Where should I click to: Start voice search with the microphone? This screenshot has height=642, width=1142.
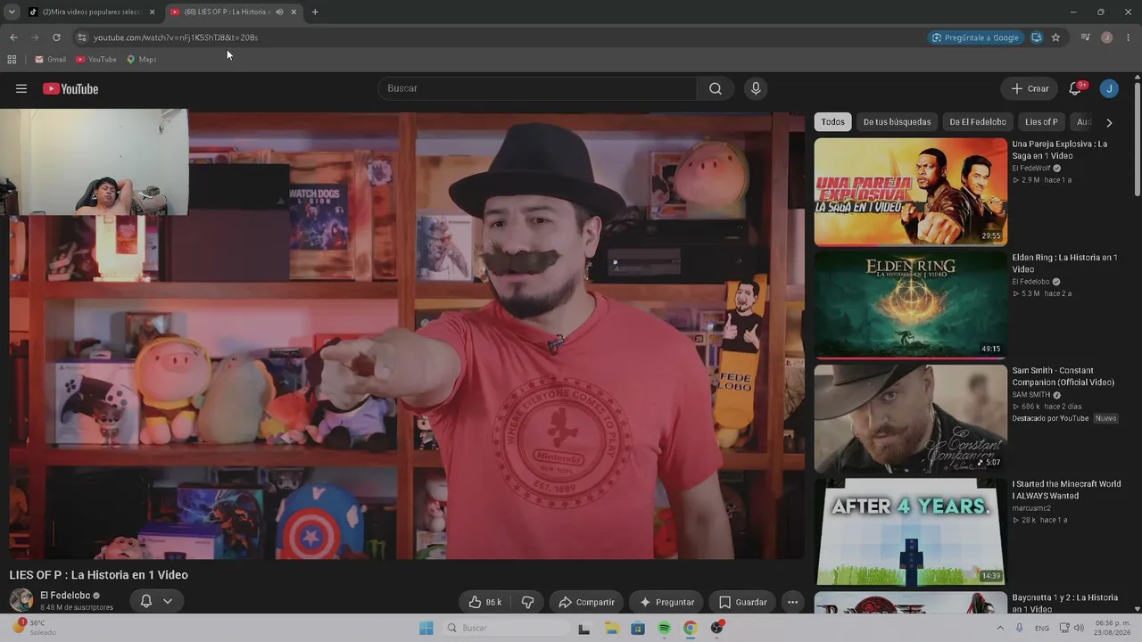[756, 88]
